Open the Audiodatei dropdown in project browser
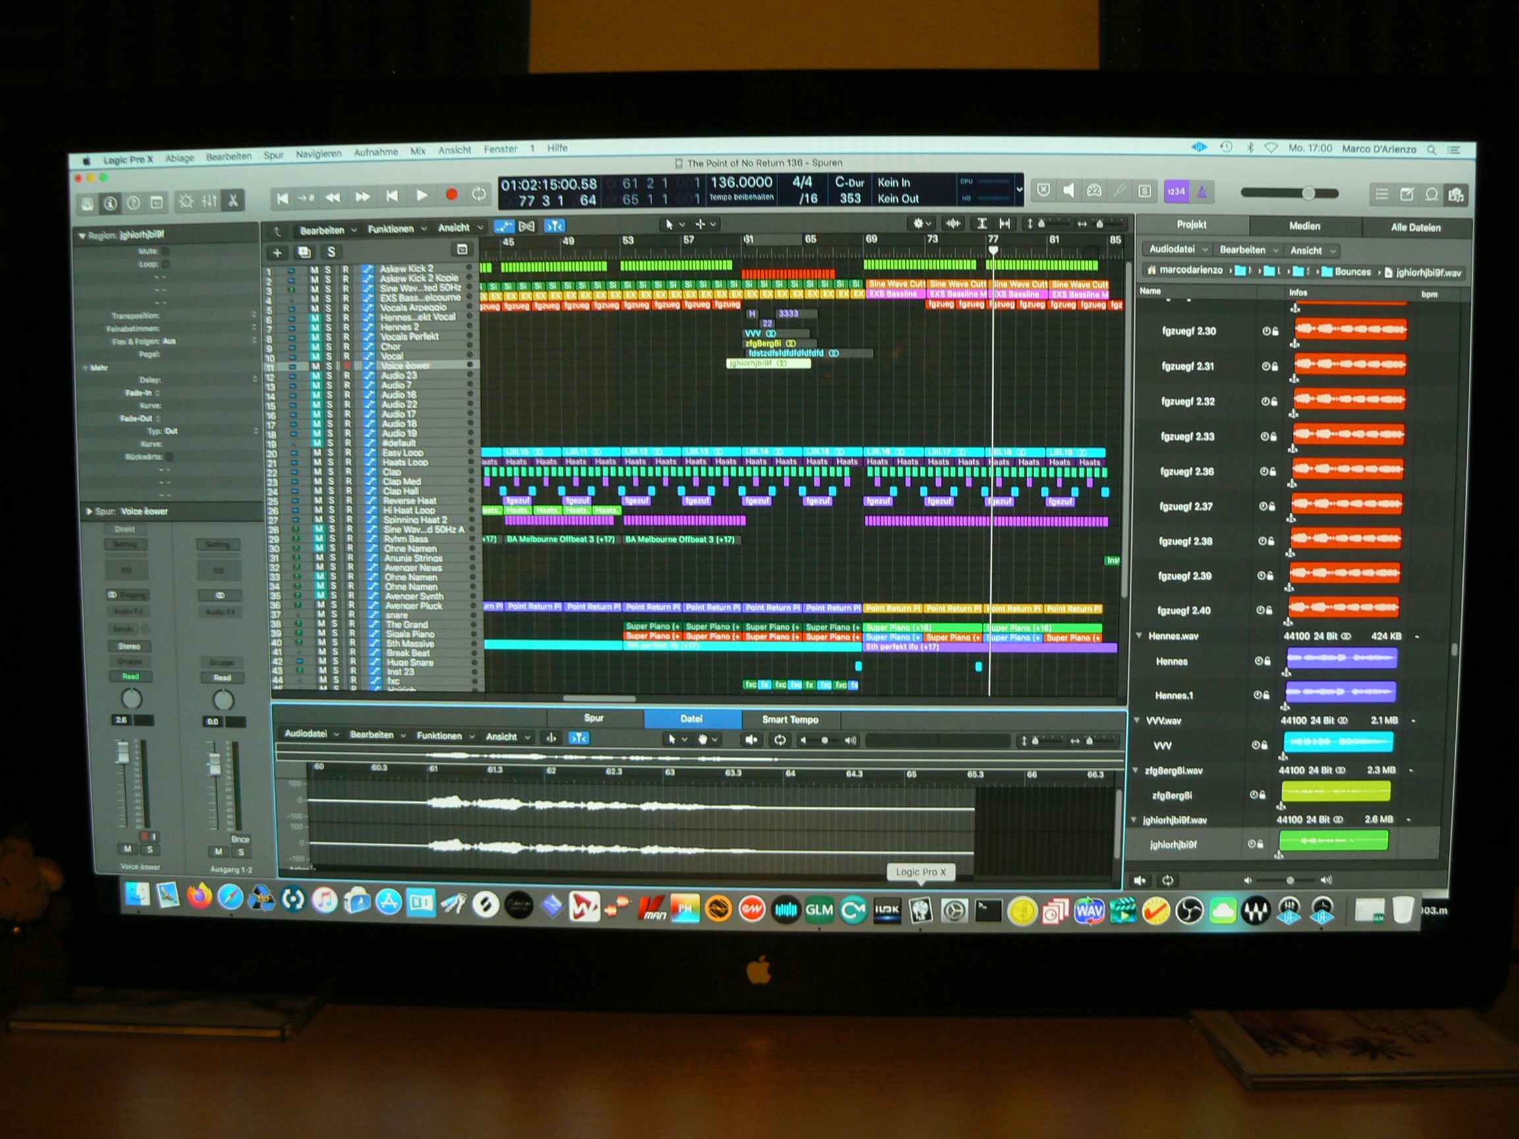1519x1139 pixels. click(1177, 249)
